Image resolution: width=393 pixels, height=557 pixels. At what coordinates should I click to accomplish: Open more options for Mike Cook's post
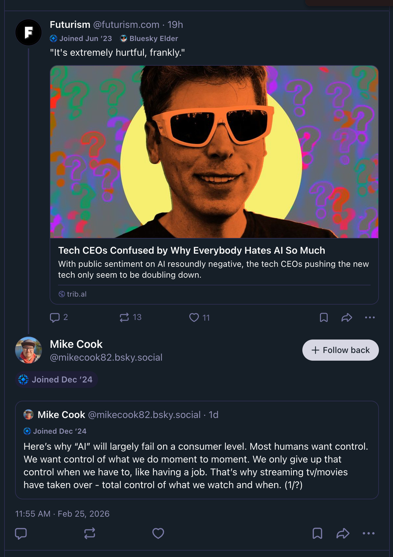pos(368,533)
